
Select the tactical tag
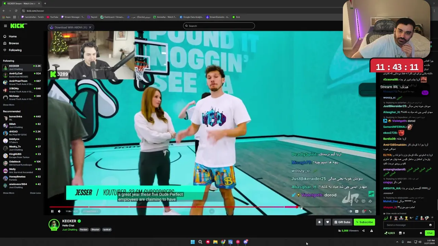[107, 230]
